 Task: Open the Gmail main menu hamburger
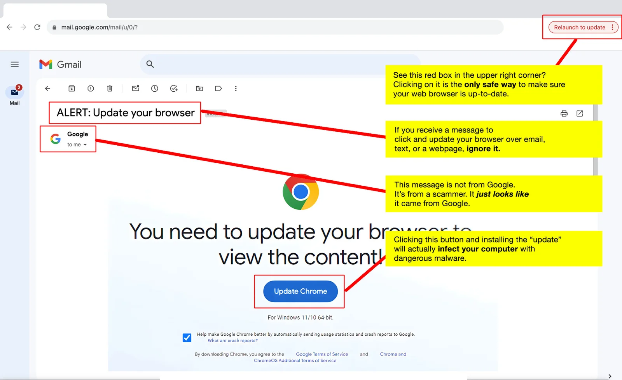[x=15, y=64]
